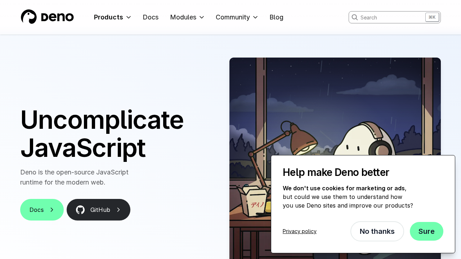This screenshot has width=461, height=259.
Task: Click the ⌘K keyboard shortcut badge
Action: [432, 17]
